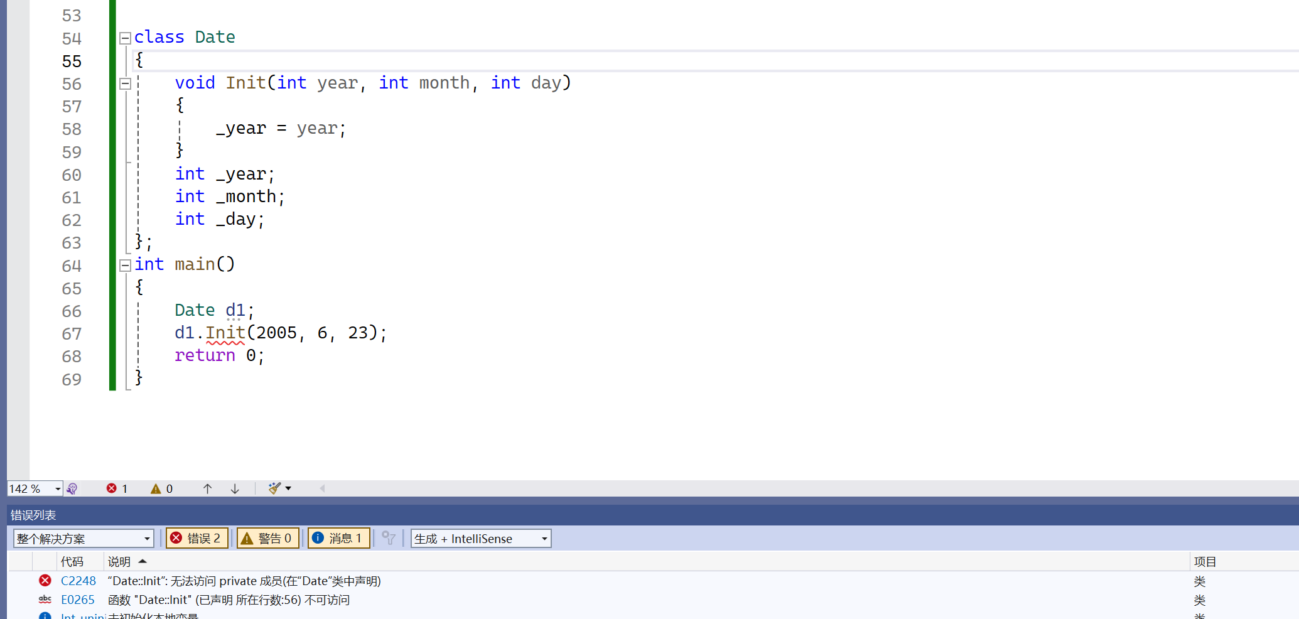Click 类 project cell of E0265 row

[x=1199, y=600]
